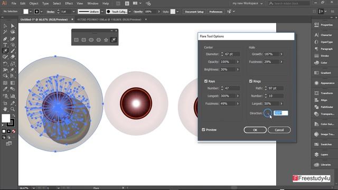Image resolution: width=338 pixels, height=190 pixels.
Task: Choose Ellipse tool in floating panel
Action: [x=91, y=40]
